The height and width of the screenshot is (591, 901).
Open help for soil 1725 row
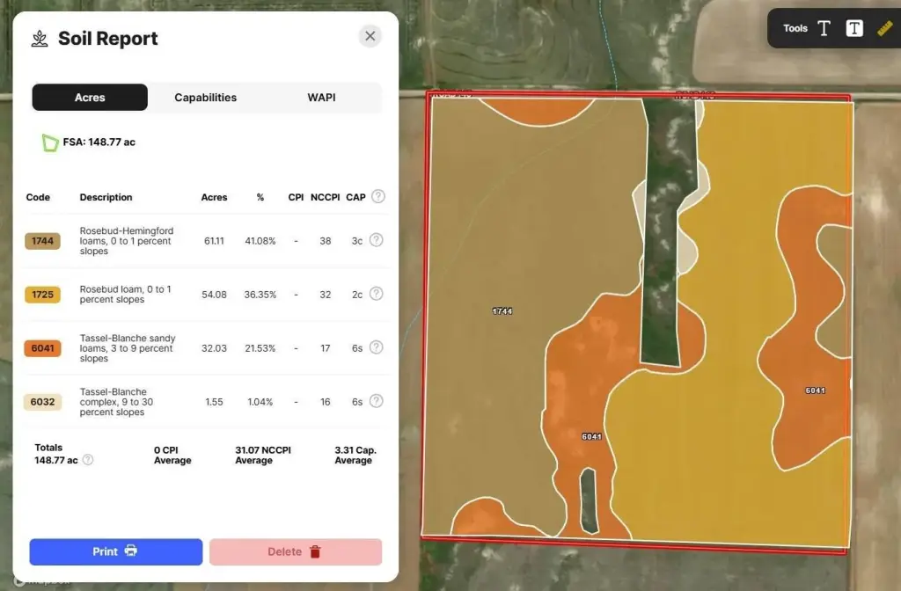coord(376,294)
